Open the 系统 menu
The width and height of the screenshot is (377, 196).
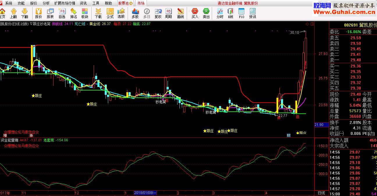tap(9, 3)
